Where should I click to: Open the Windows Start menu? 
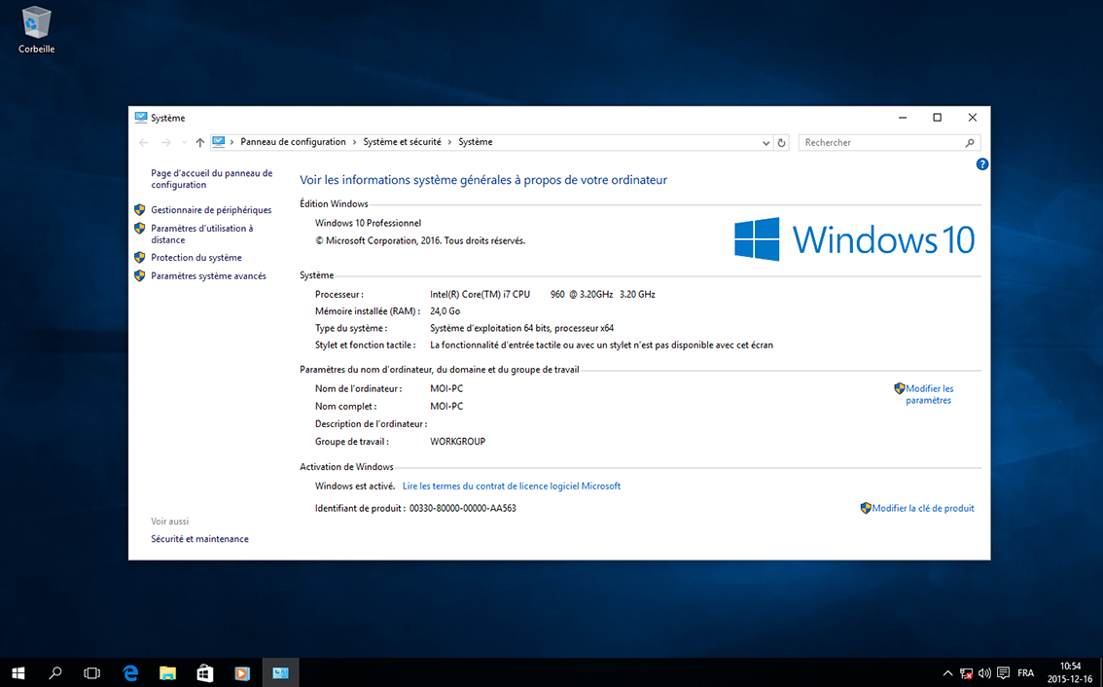[x=18, y=673]
